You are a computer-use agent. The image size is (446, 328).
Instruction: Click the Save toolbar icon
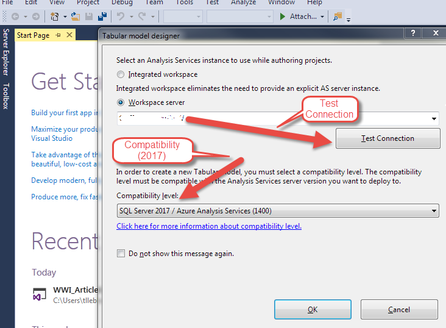pyautogui.click(x=89, y=17)
